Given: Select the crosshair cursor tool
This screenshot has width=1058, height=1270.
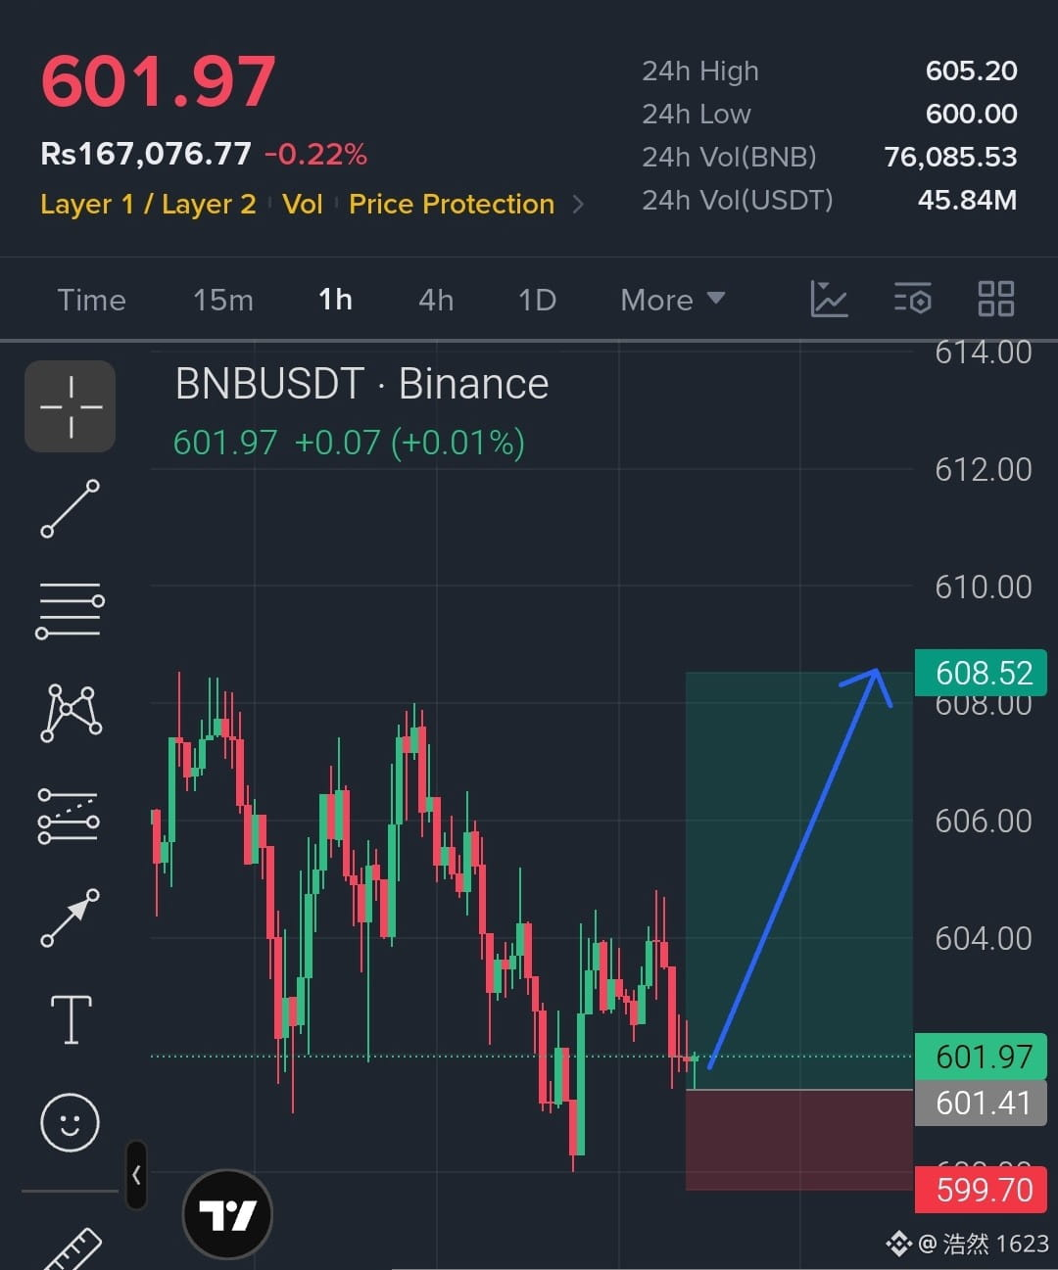Looking at the screenshot, I should 71,406.
